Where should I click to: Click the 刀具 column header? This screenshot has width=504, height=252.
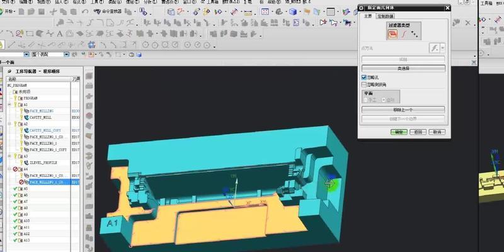(x=76, y=79)
